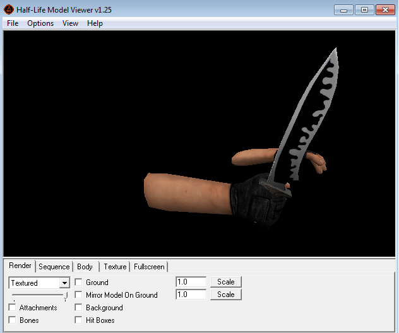399x333 pixels.
Task: Click the Half-Life Model Viewer title bar icon
Action: pos(9,10)
